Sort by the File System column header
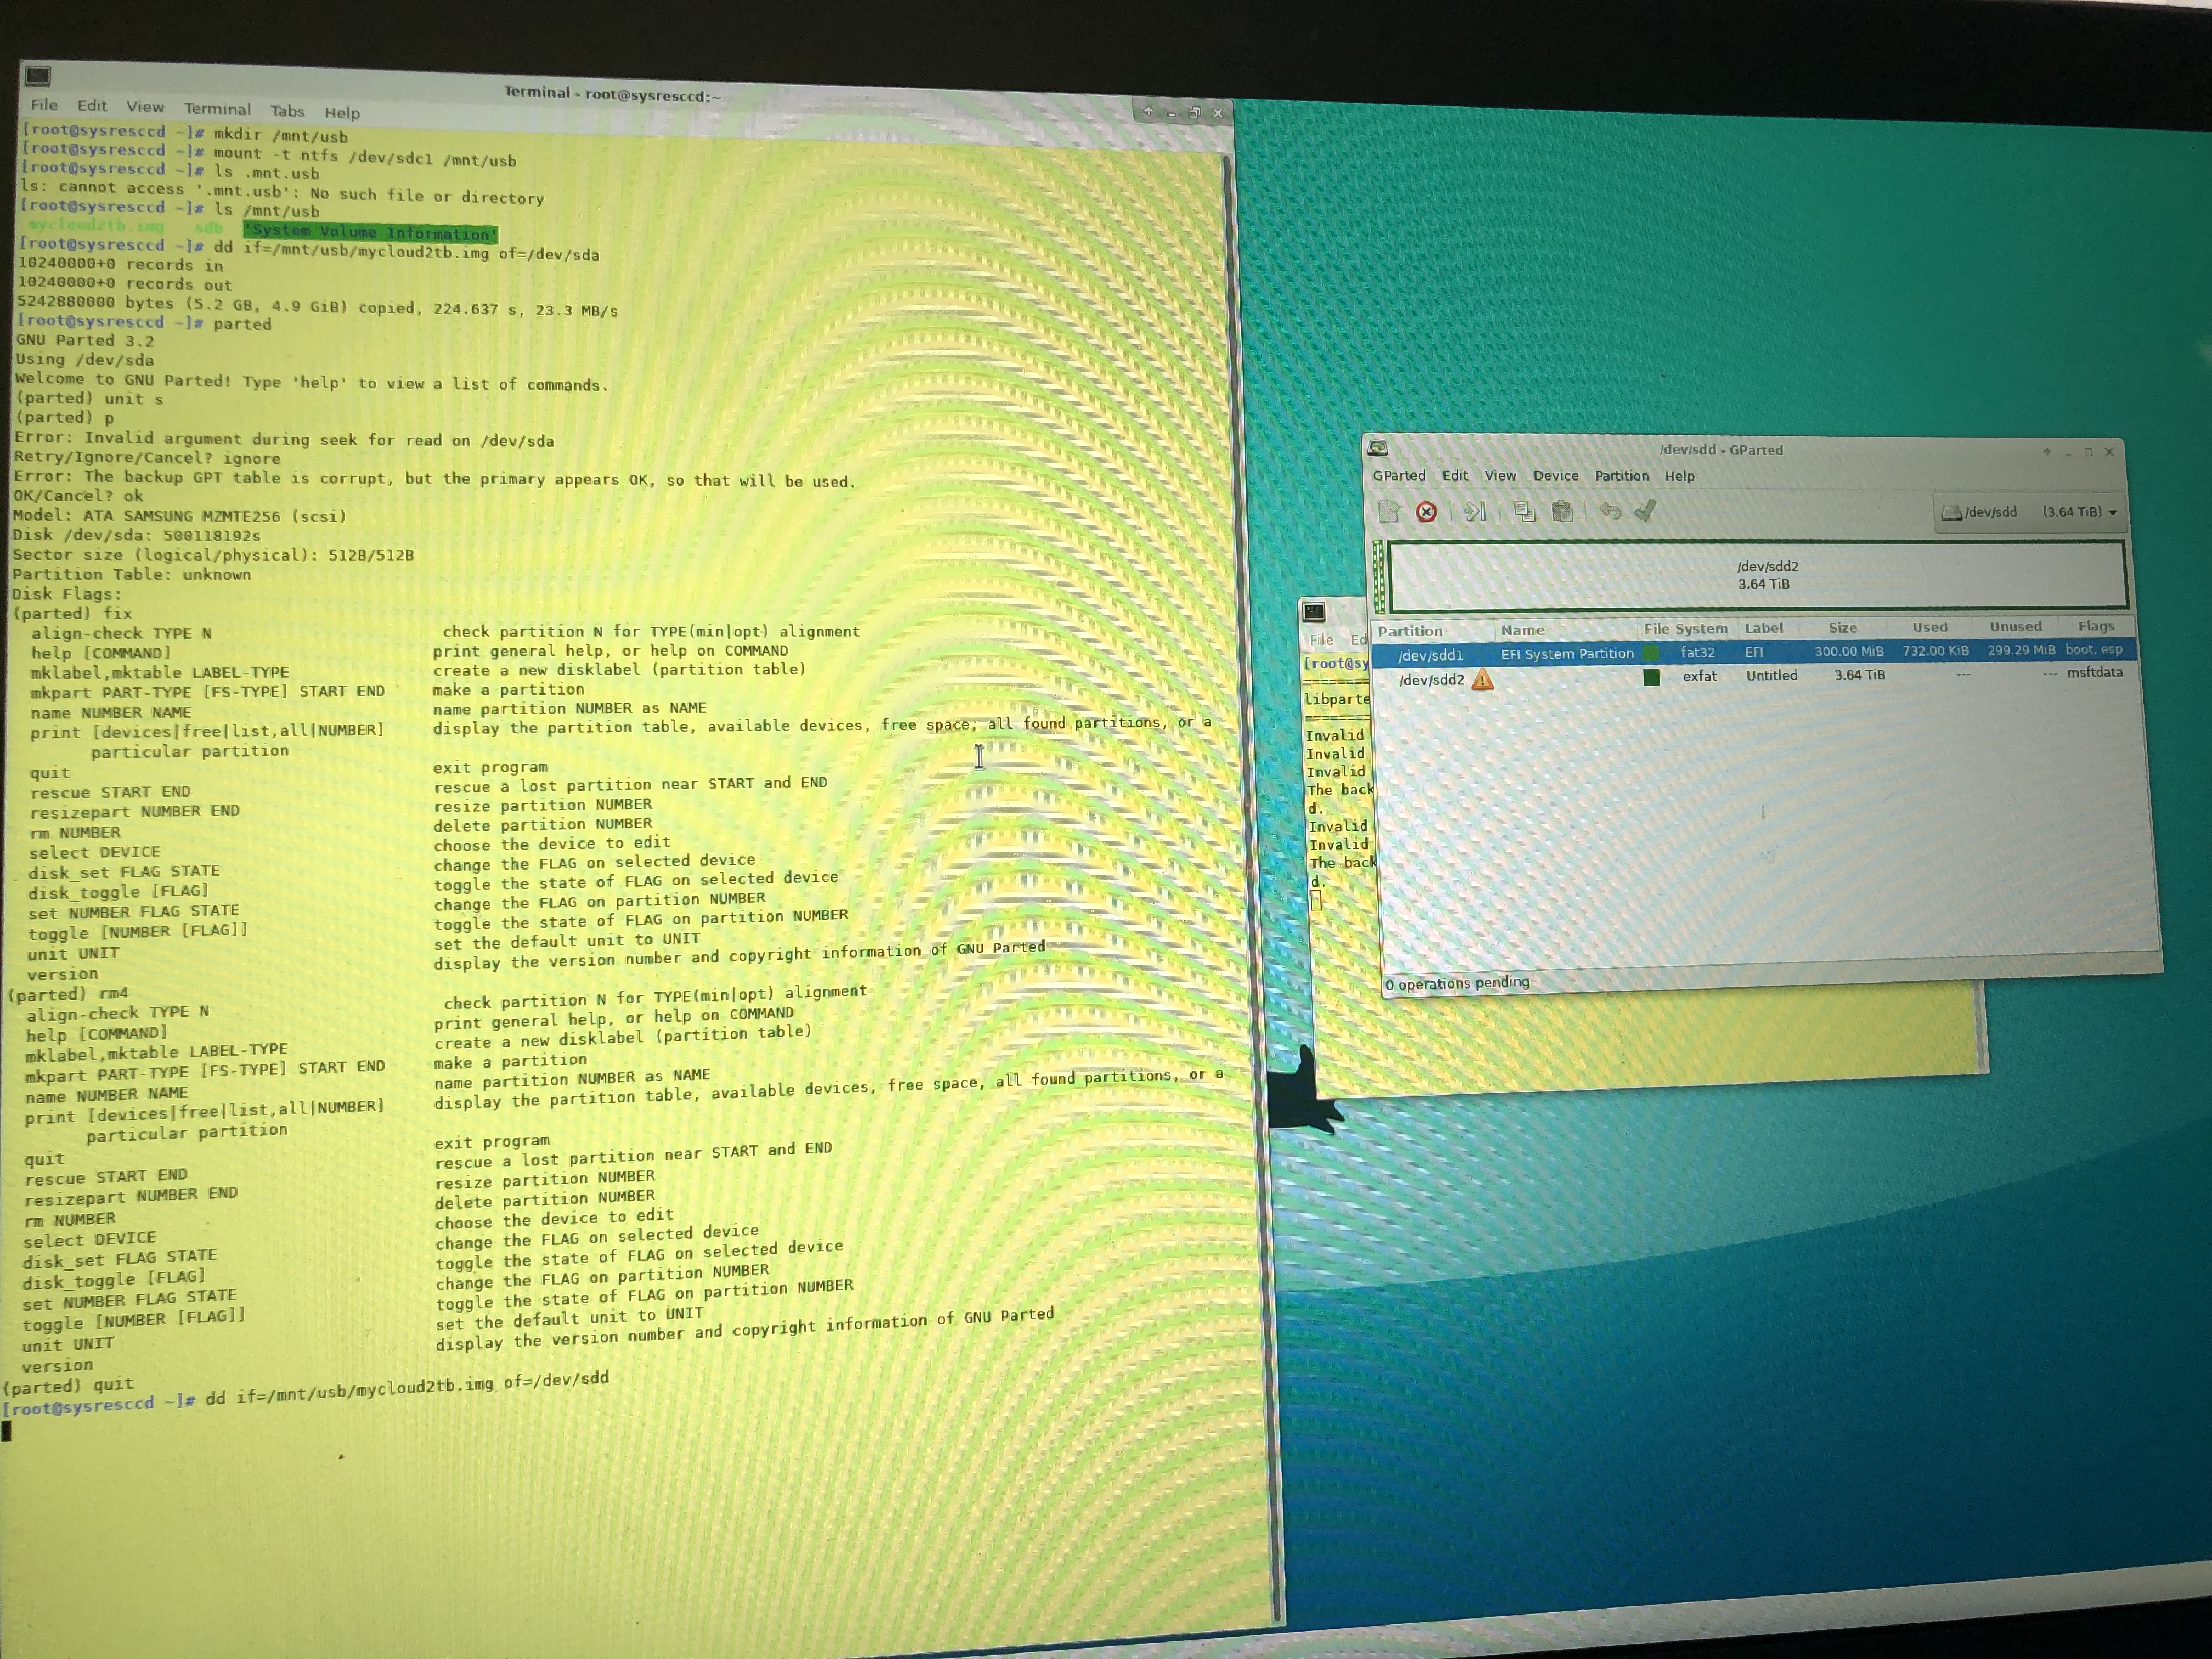Image resolution: width=2212 pixels, height=1659 pixels. click(x=1685, y=629)
